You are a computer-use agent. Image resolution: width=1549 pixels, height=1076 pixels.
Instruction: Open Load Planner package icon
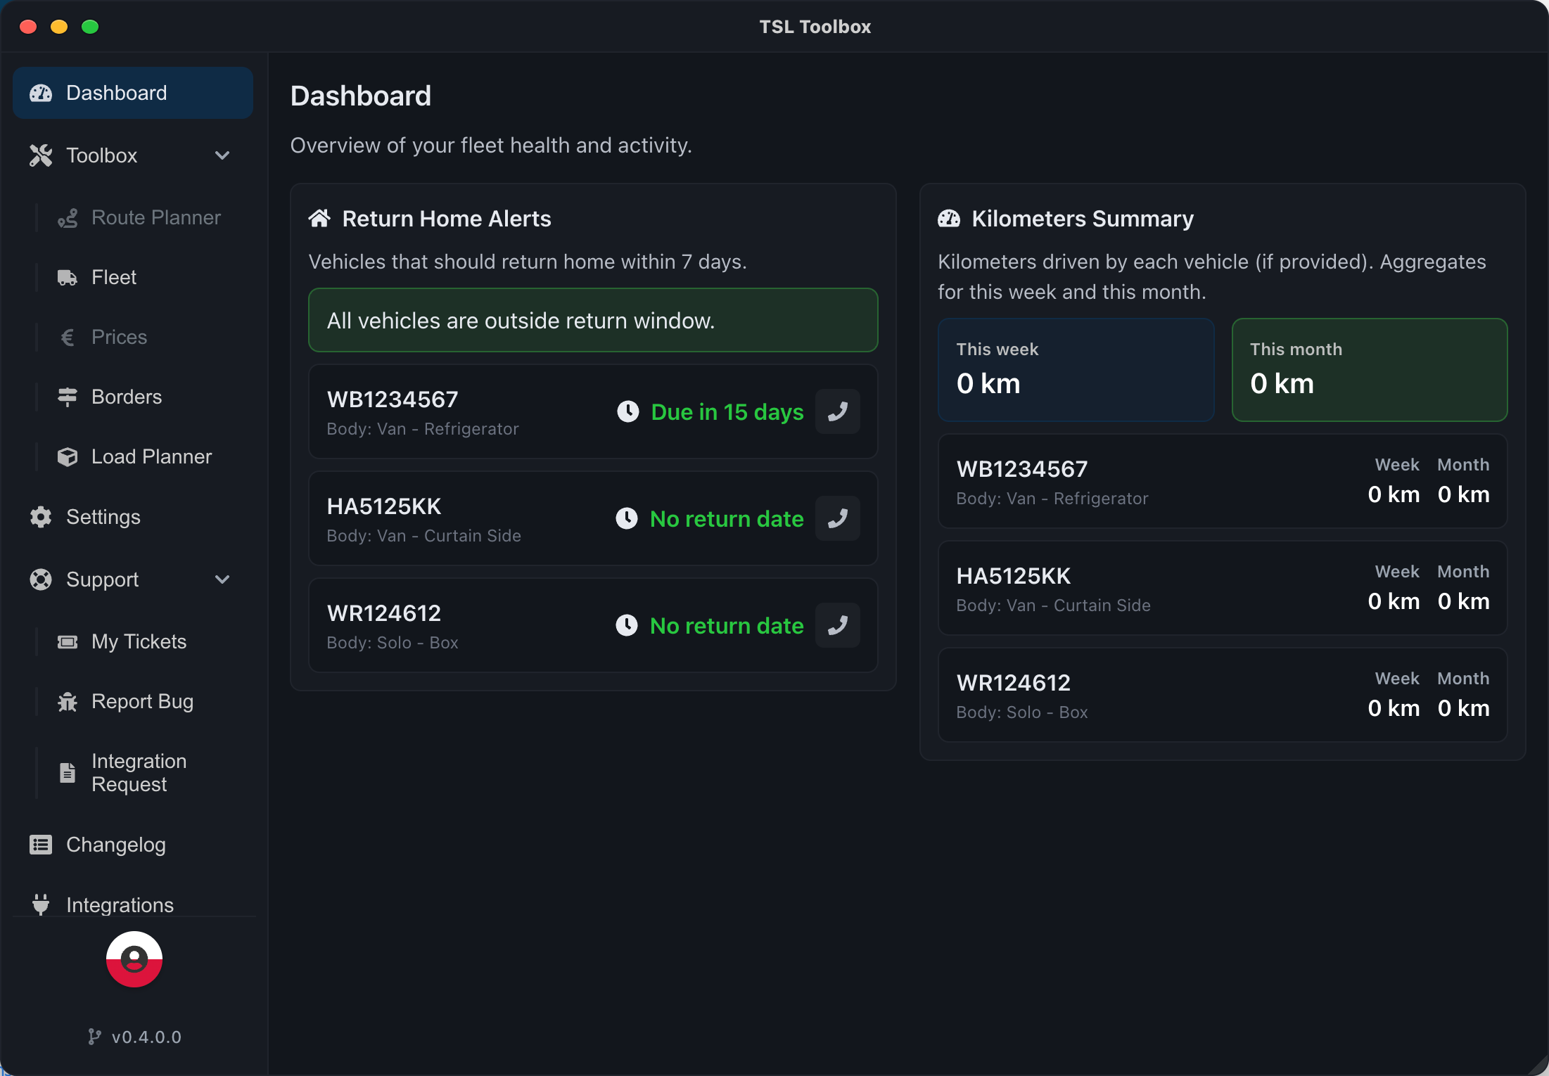click(67, 456)
